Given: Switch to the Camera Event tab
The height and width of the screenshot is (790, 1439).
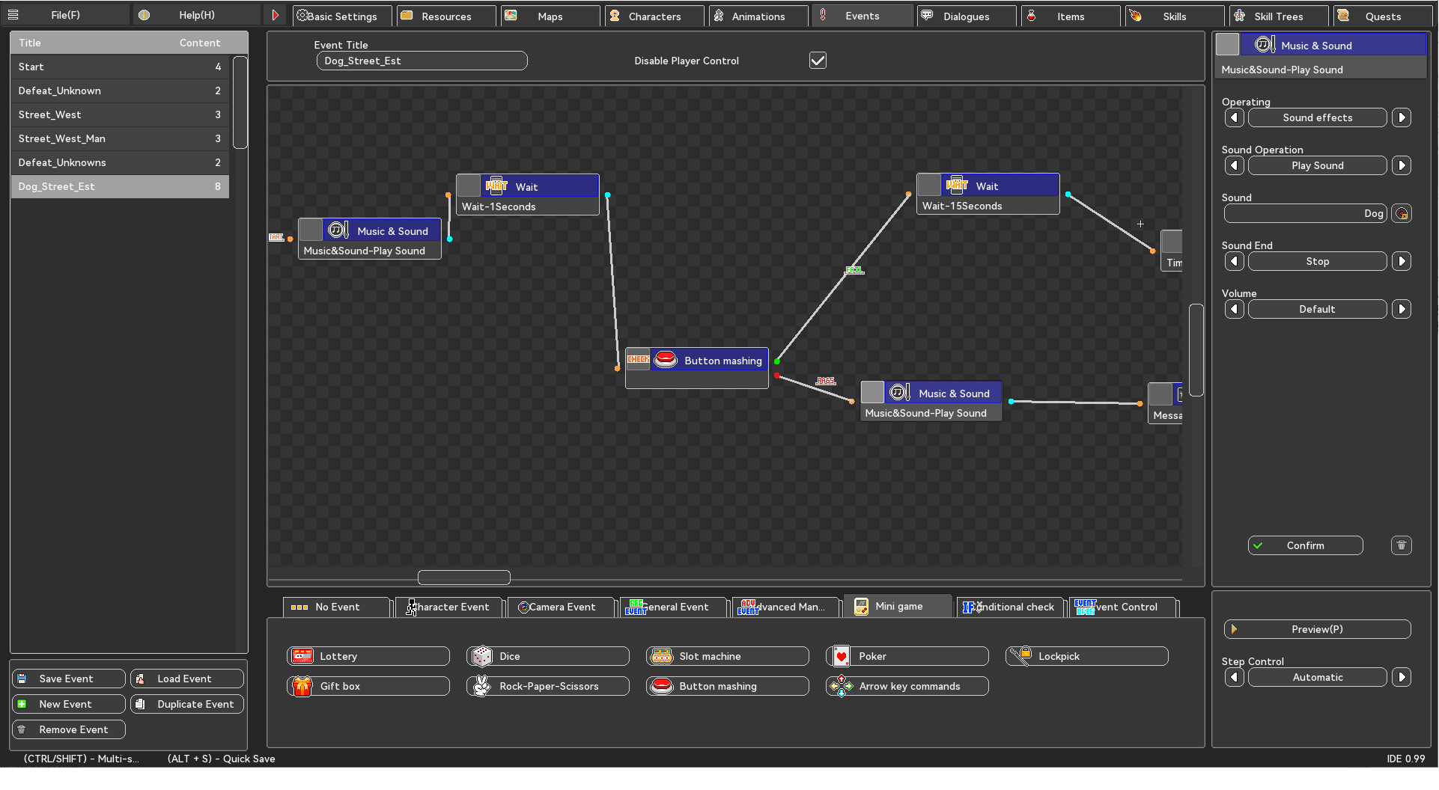Looking at the screenshot, I should point(561,607).
